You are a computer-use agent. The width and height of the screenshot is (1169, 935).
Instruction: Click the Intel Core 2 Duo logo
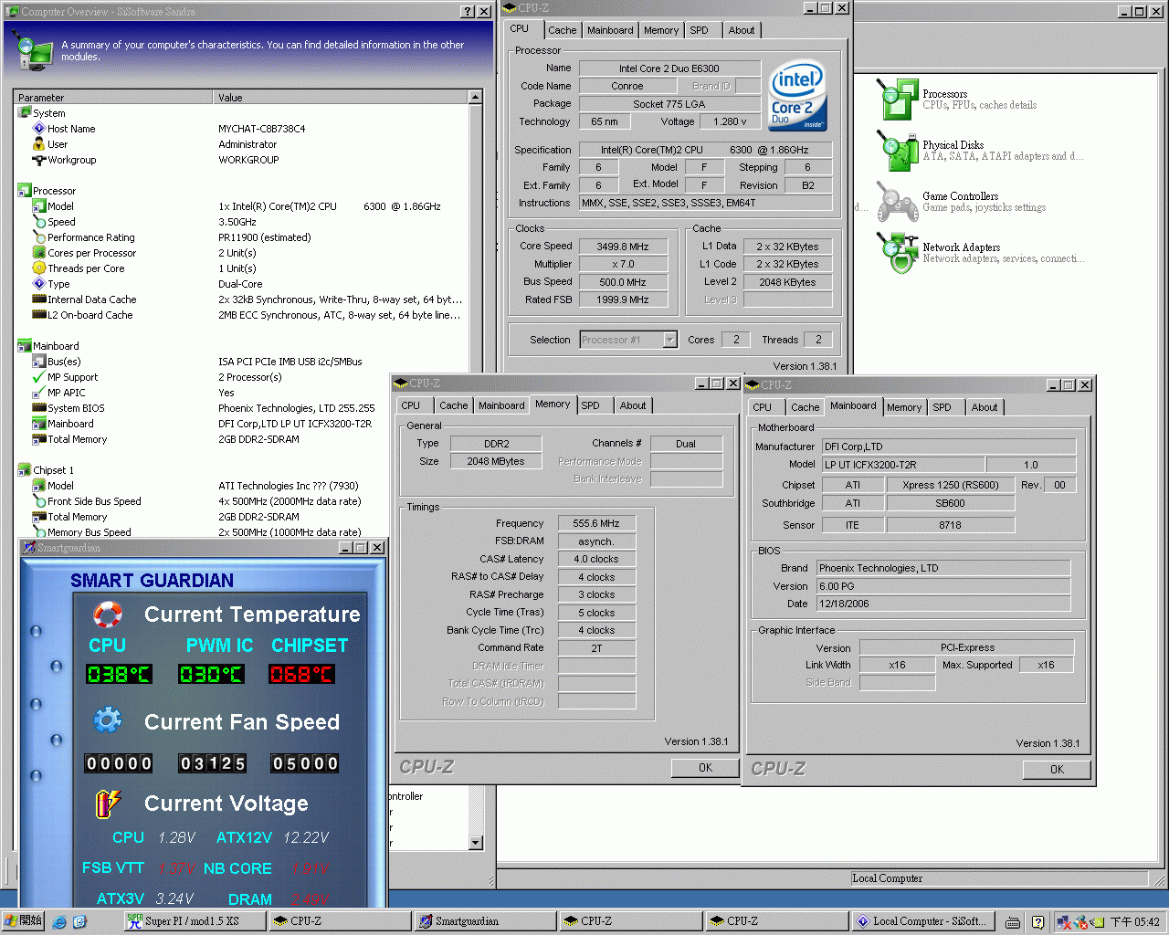click(797, 95)
